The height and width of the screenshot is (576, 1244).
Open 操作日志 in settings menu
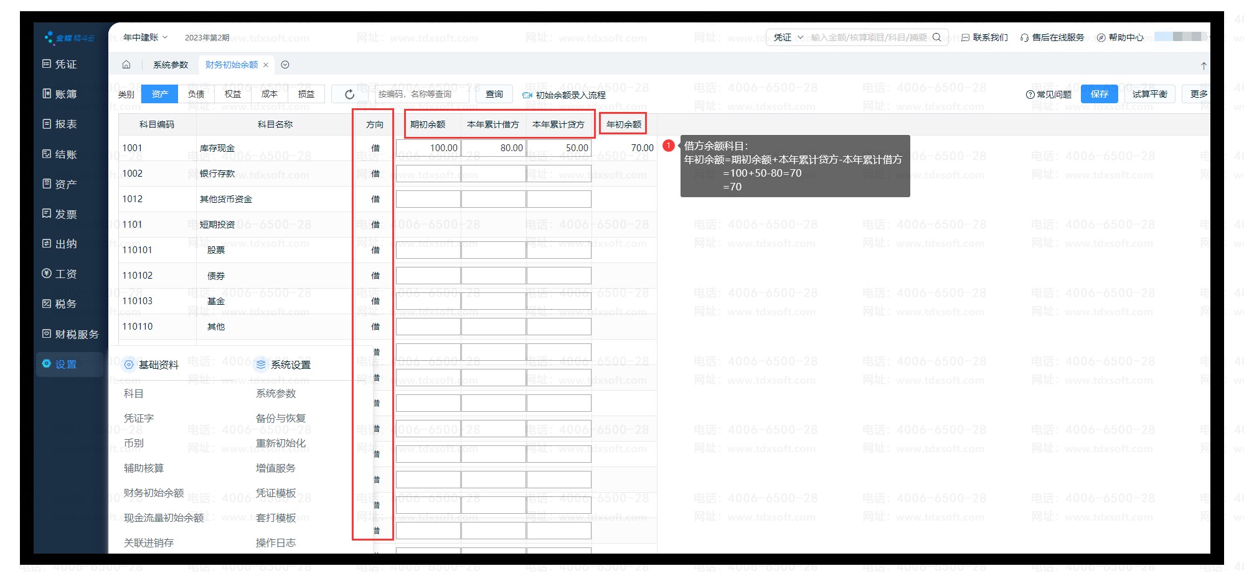click(x=276, y=543)
